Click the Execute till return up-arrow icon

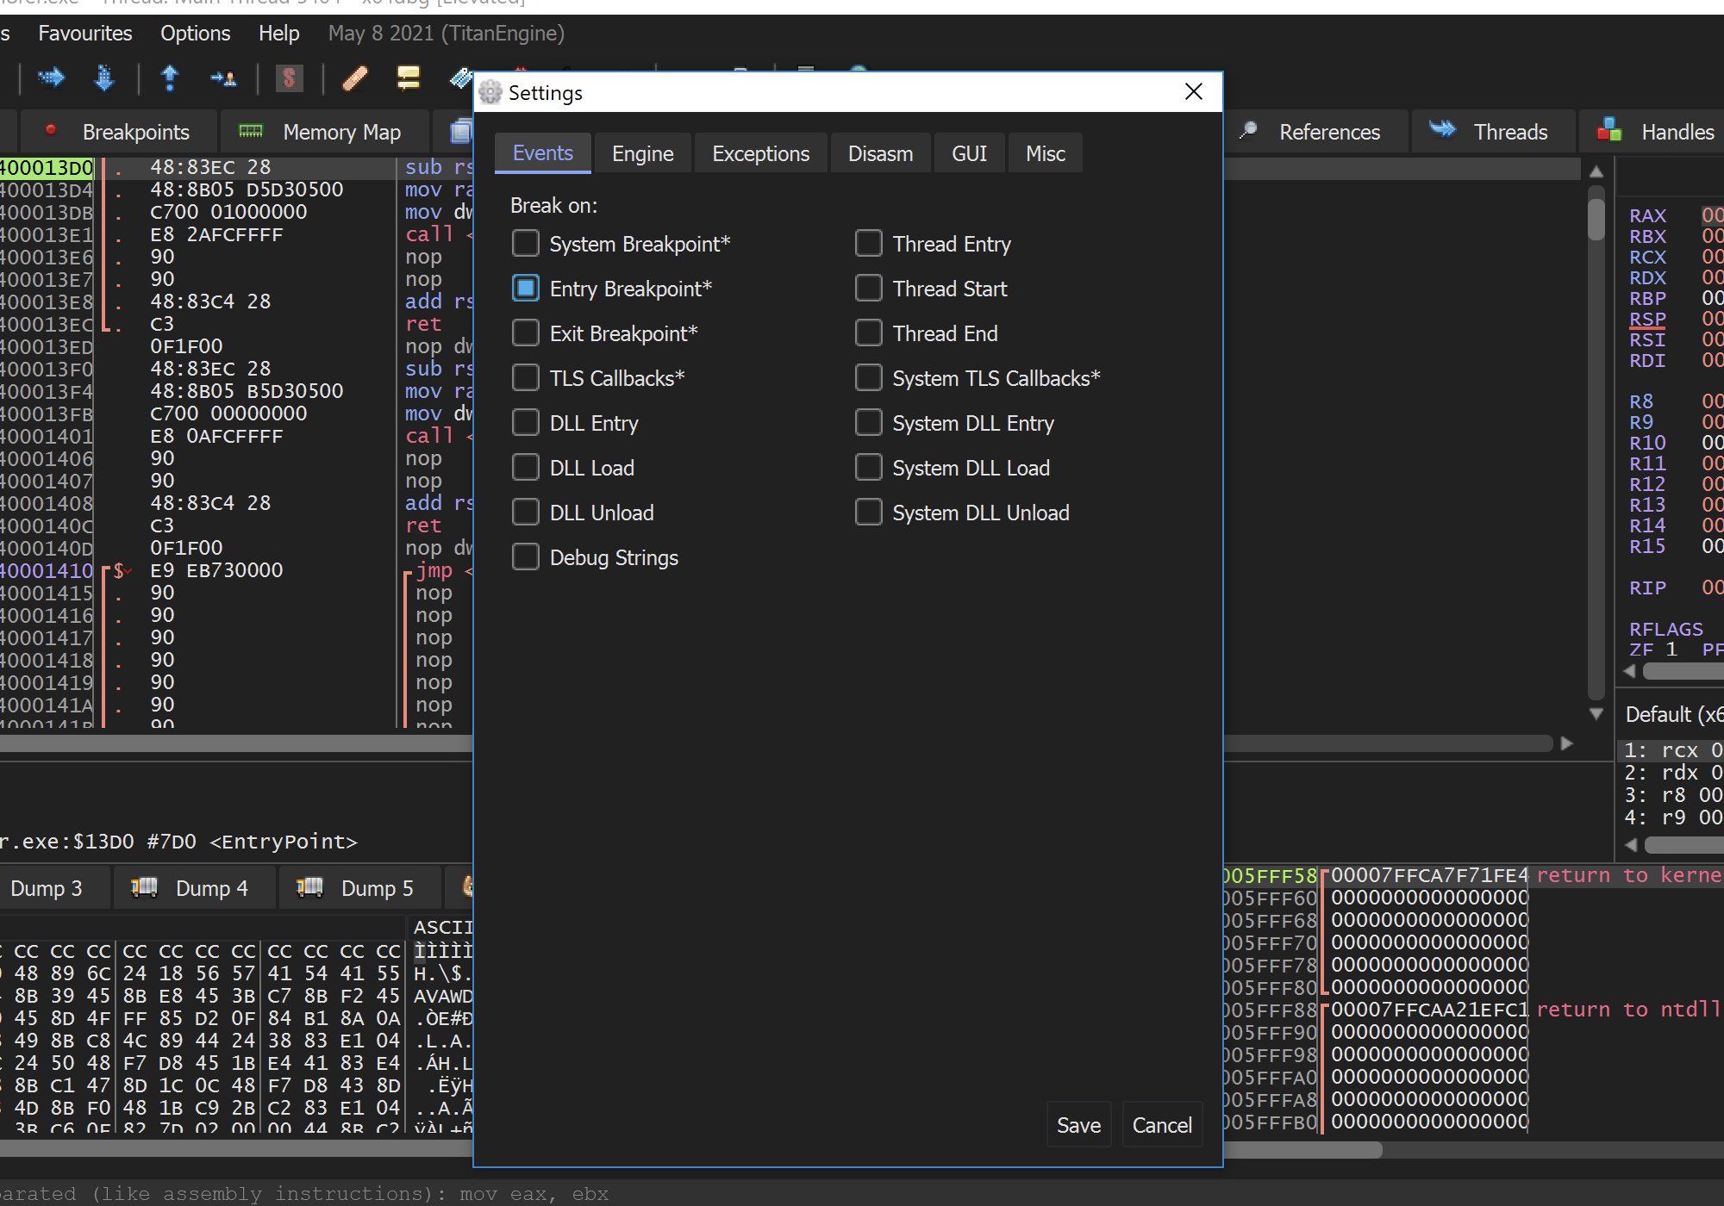170,78
